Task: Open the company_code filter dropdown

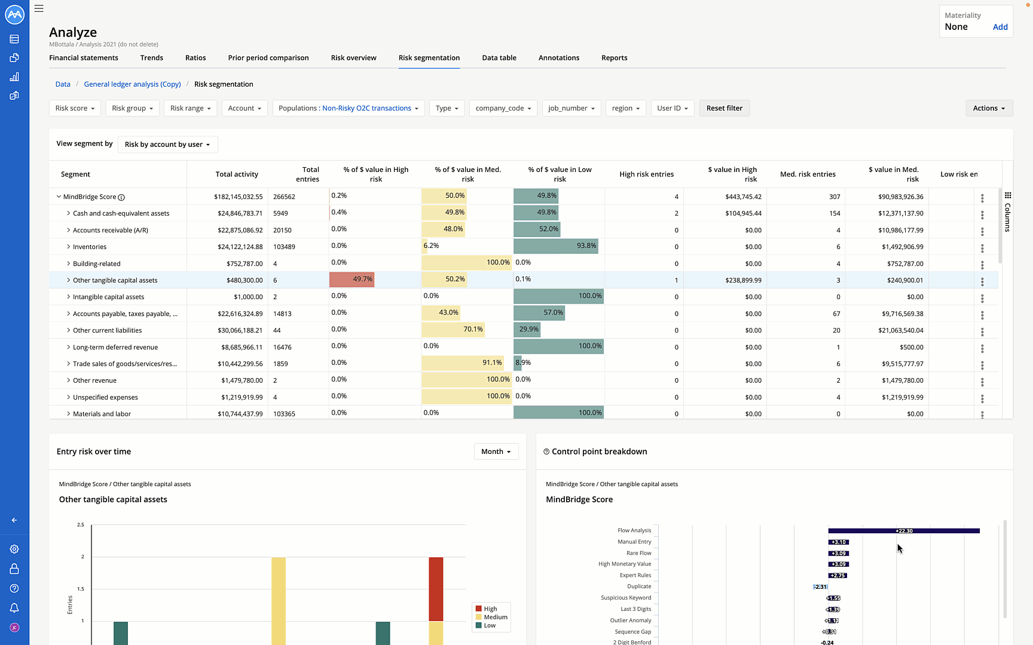Action: point(503,108)
